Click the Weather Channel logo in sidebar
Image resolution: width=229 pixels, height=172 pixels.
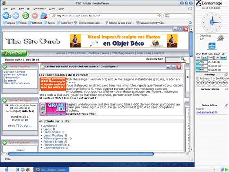coord(212,46)
